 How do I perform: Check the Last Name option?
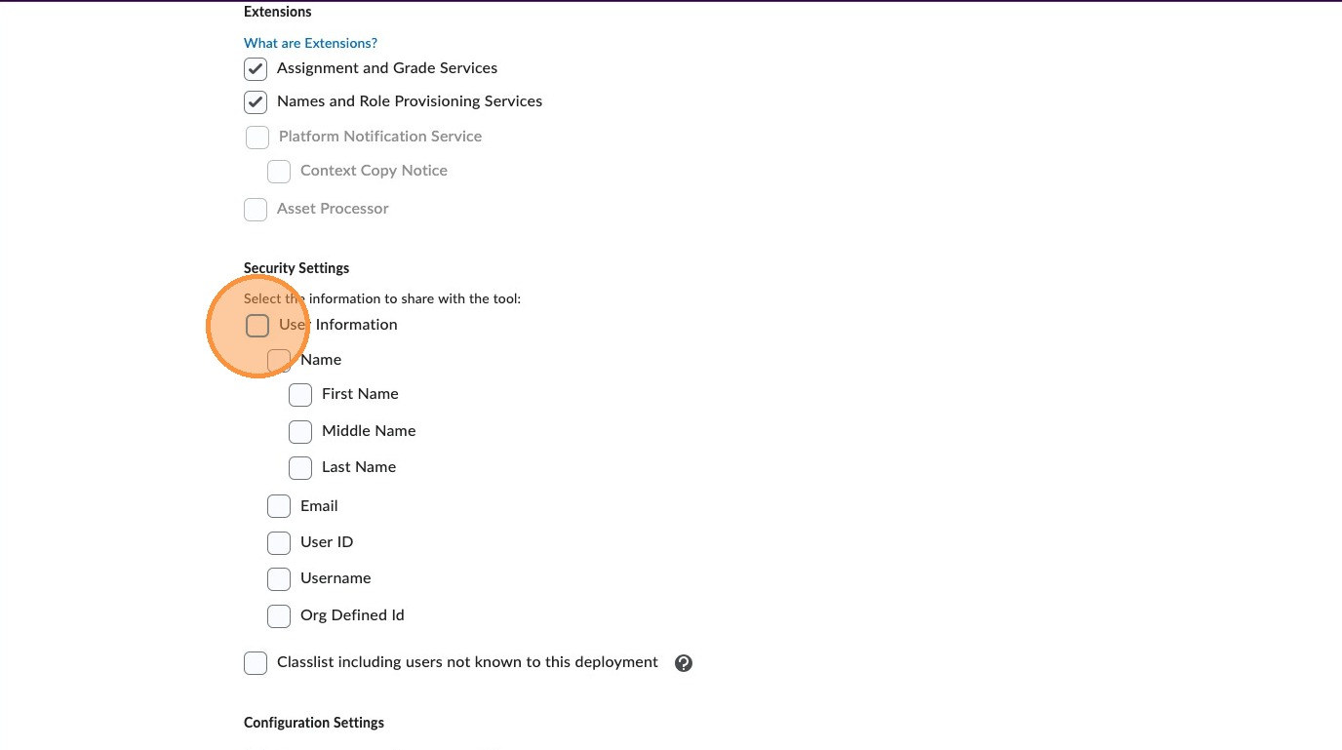click(300, 468)
